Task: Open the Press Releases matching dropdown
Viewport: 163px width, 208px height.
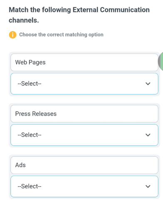Action: click(84, 135)
